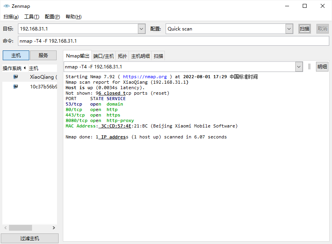Click the MAC address 3C:CD:57:4E text
This screenshot has width=332, height=244.
(116, 126)
